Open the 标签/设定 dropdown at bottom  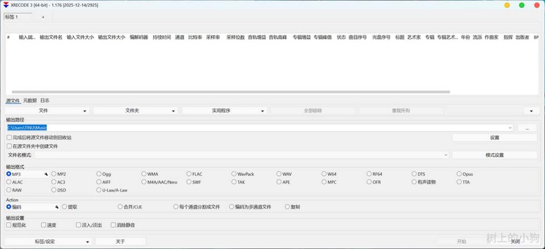48,242
